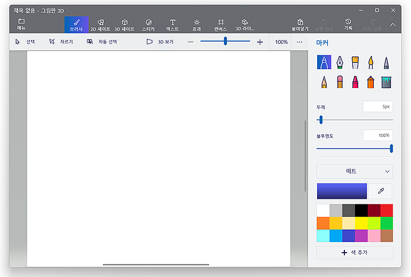Screen dimensions: 411x277
Task: Choose the 자동 선택 (Magic select) tool
Action: 102,42
